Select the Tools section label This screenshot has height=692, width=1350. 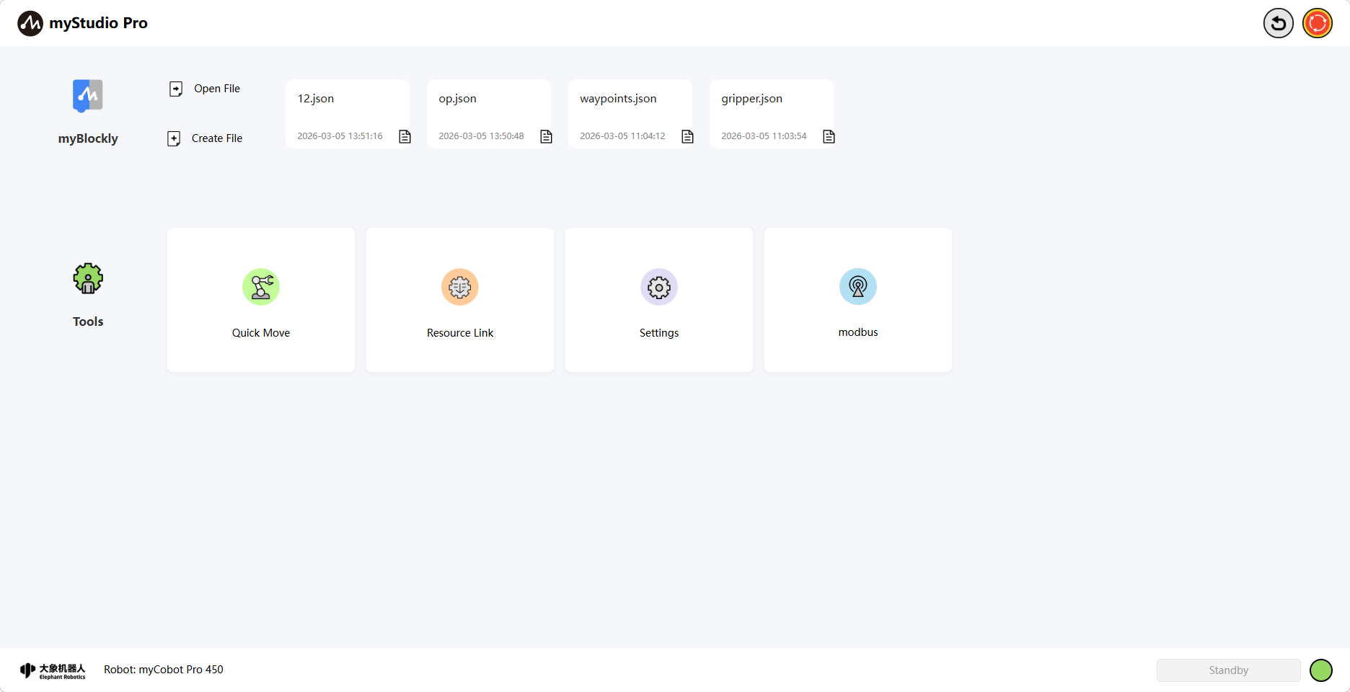point(87,321)
